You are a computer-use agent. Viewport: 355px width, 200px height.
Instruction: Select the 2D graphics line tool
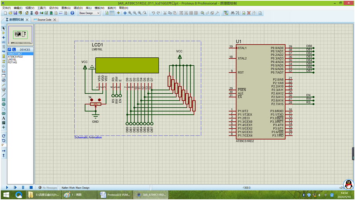(4, 95)
